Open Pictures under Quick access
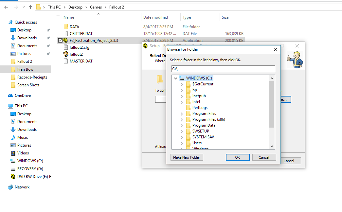The height and width of the screenshot is (212, 342). point(24,54)
